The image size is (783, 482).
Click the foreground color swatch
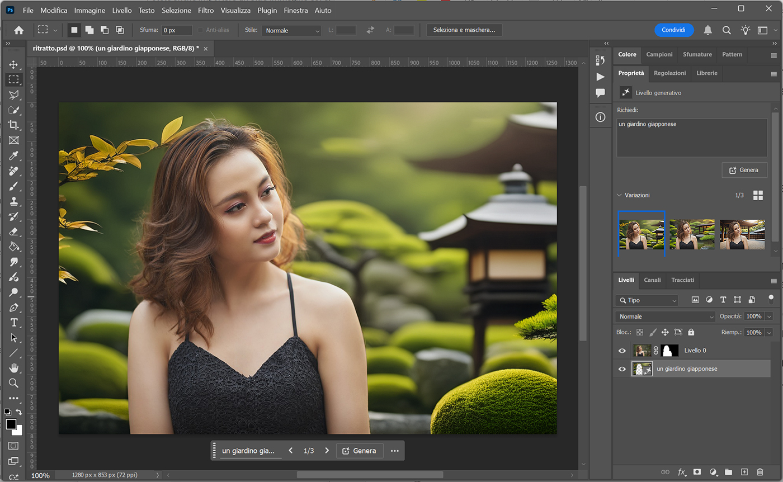click(x=11, y=424)
